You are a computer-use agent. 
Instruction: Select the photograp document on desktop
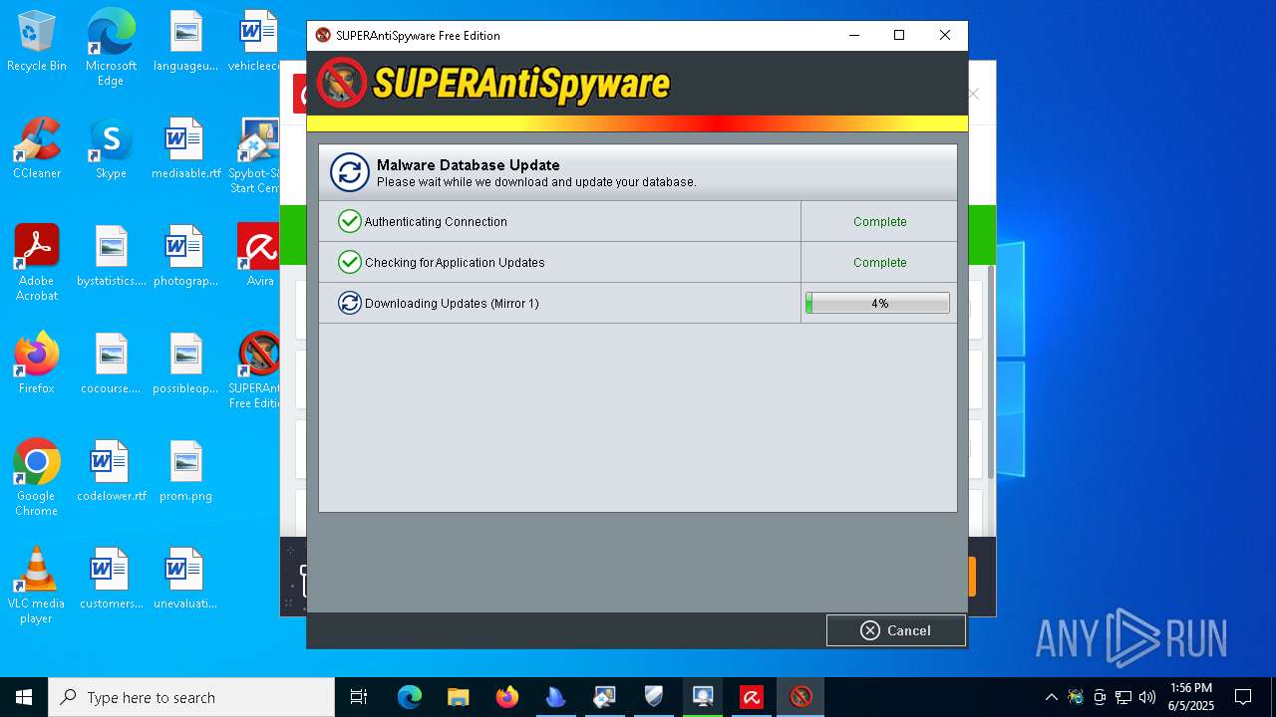coord(185,256)
